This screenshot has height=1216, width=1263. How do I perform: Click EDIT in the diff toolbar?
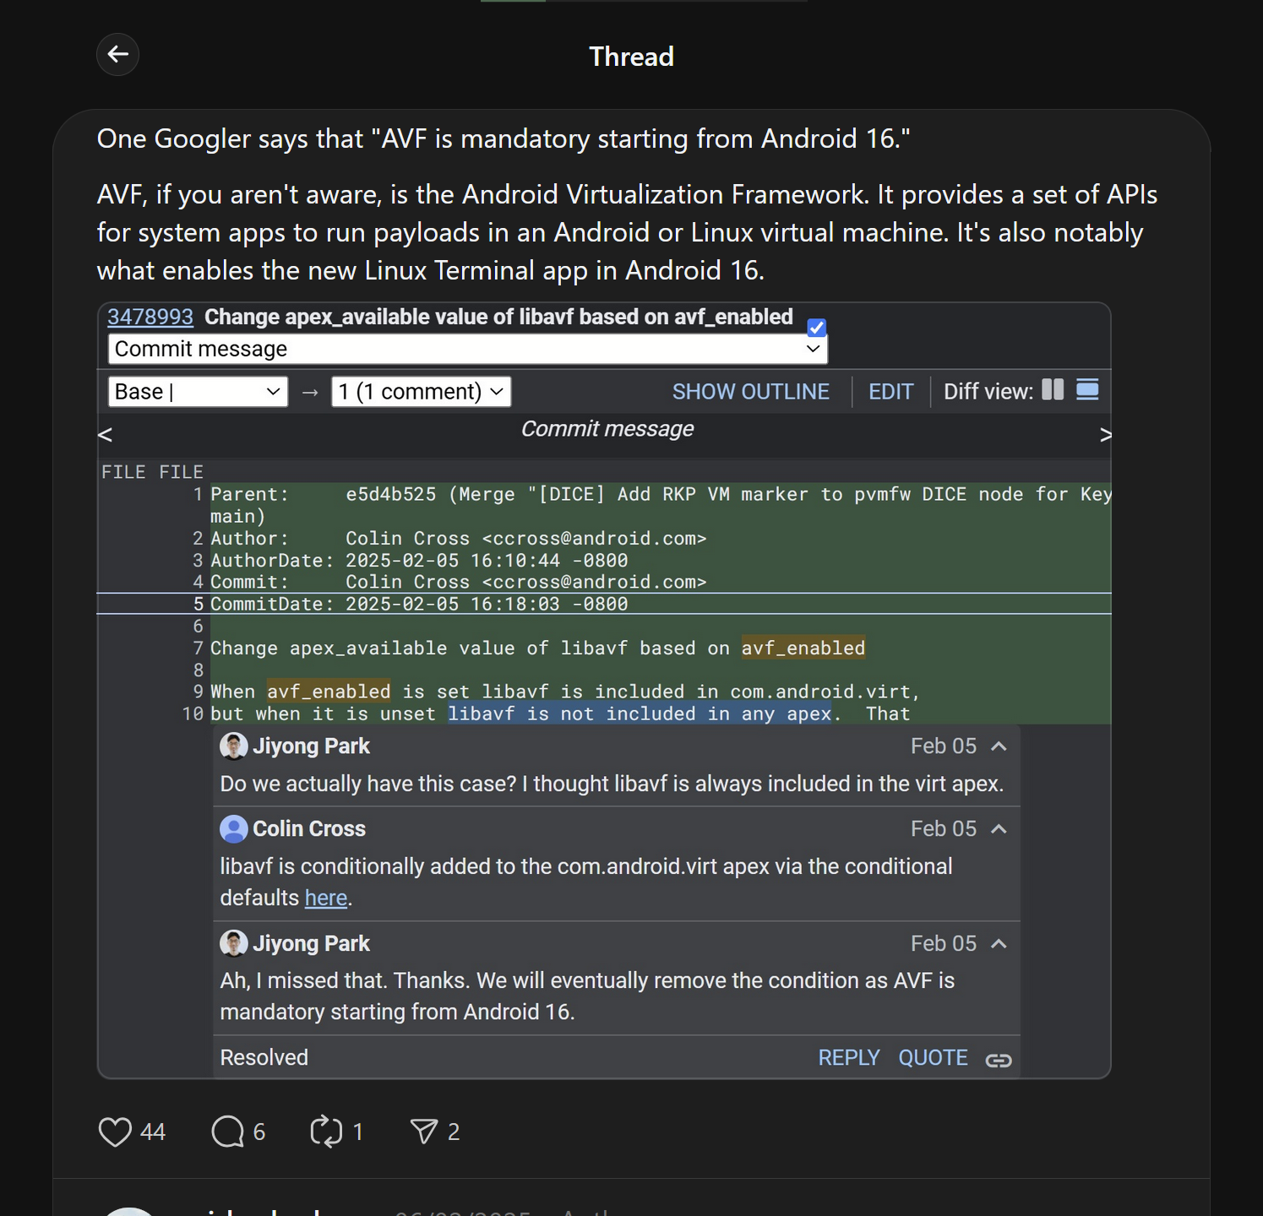tap(890, 392)
